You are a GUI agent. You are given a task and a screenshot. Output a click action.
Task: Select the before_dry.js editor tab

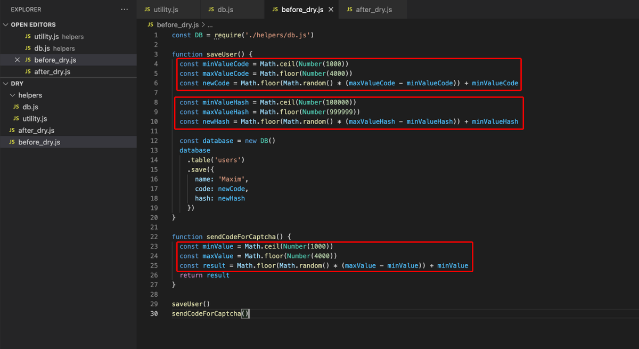301,10
